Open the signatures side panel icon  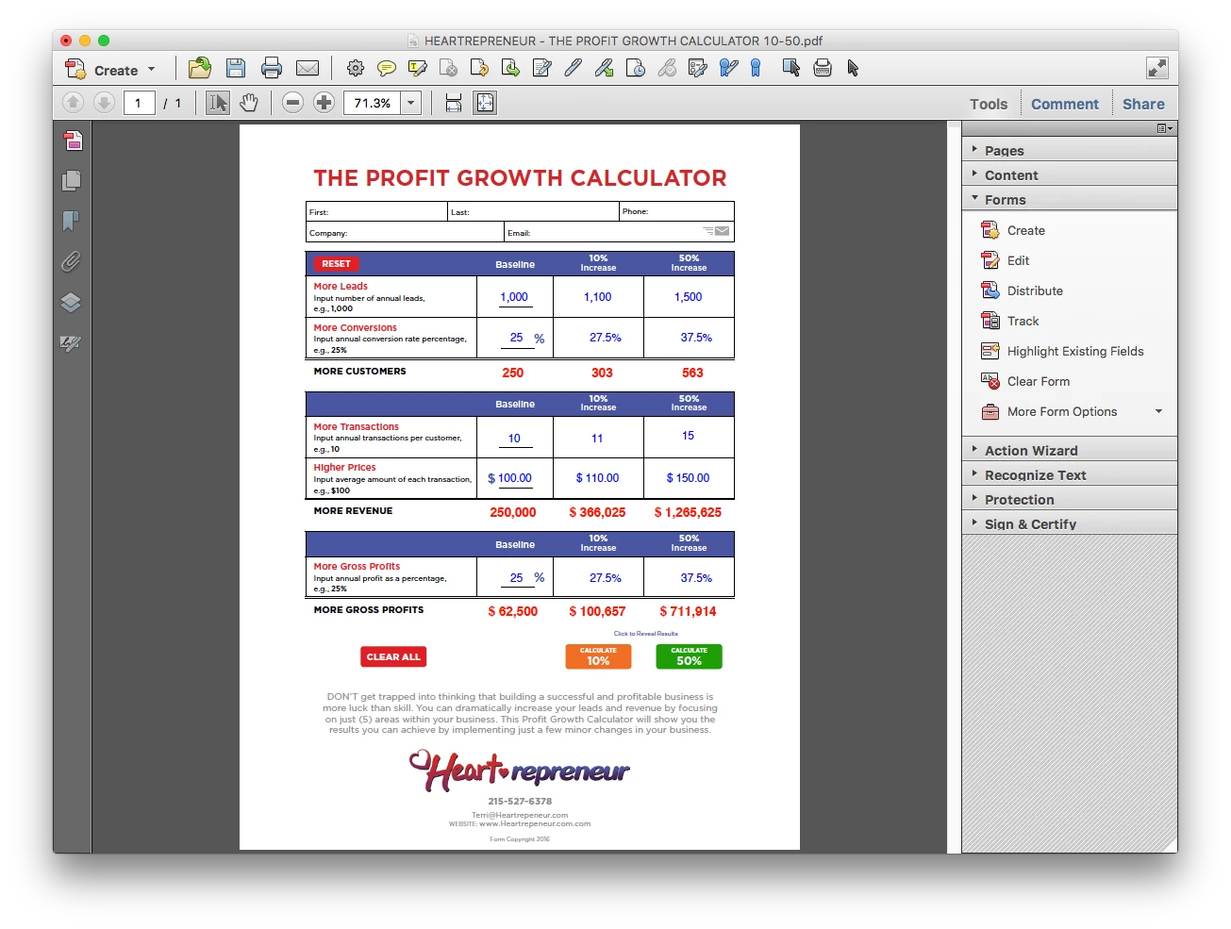72,343
